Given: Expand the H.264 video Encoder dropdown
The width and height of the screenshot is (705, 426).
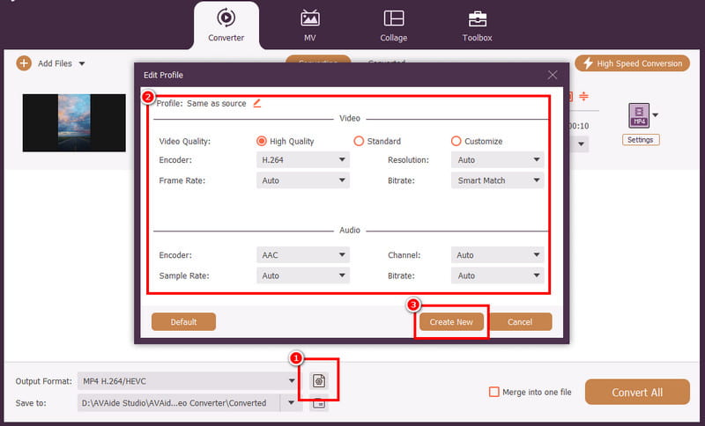Looking at the screenshot, I should click(302, 160).
